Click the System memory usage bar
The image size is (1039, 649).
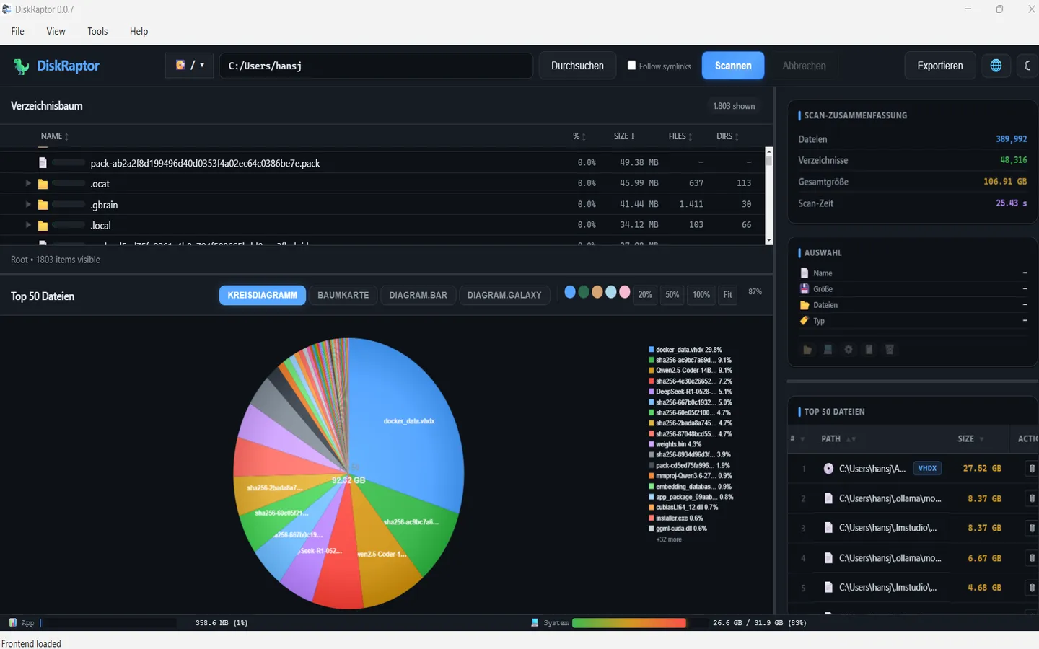pos(639,622)
